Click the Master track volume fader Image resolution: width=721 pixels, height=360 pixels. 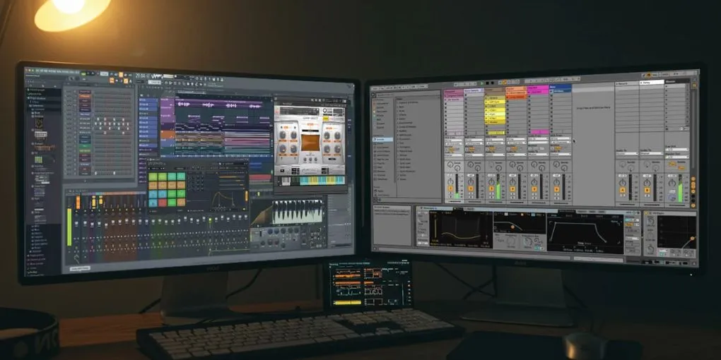click(680, 187)
